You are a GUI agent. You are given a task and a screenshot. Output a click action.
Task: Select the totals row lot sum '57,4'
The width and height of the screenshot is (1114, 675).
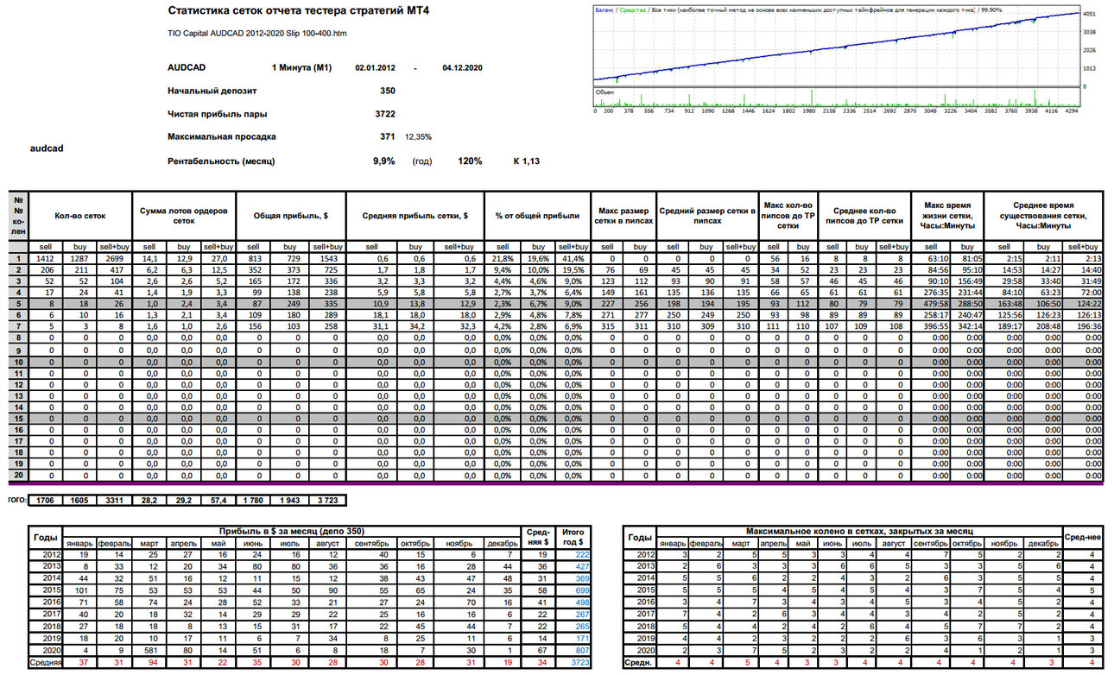tap(217, 500)
